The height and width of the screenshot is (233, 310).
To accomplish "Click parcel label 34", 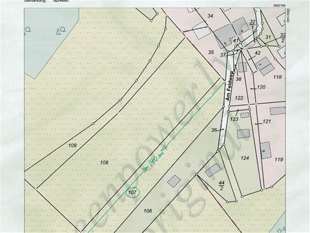I will coord(211,16).
